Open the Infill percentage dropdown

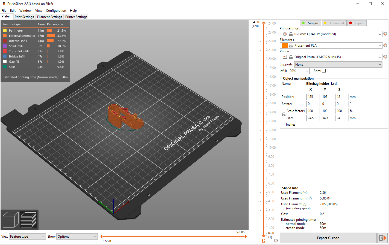click(x=299, y=71)
